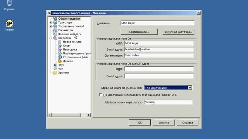Click the tree horizontal scrollbar thumb

[66, 115]
